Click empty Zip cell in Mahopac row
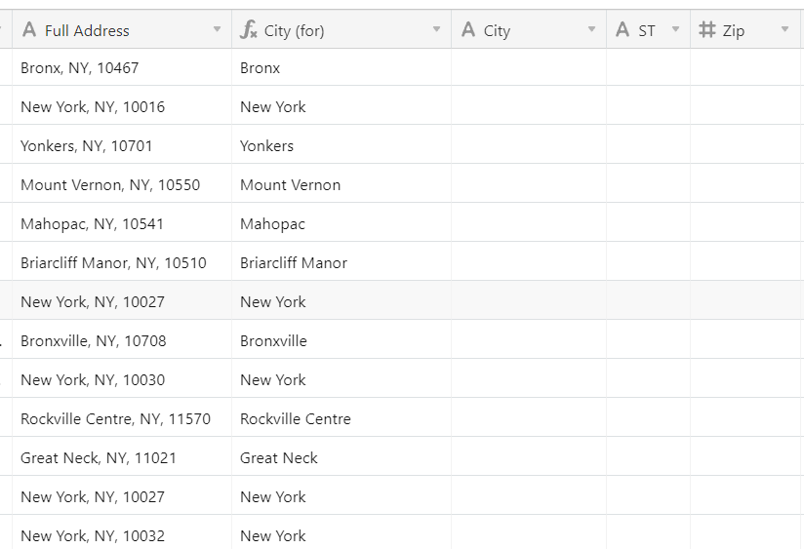This screenshot has height=549, width=804. click(745, 223)
